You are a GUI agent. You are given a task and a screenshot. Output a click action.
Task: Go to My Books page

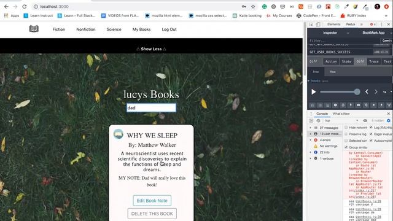click(x=141, y=29)
